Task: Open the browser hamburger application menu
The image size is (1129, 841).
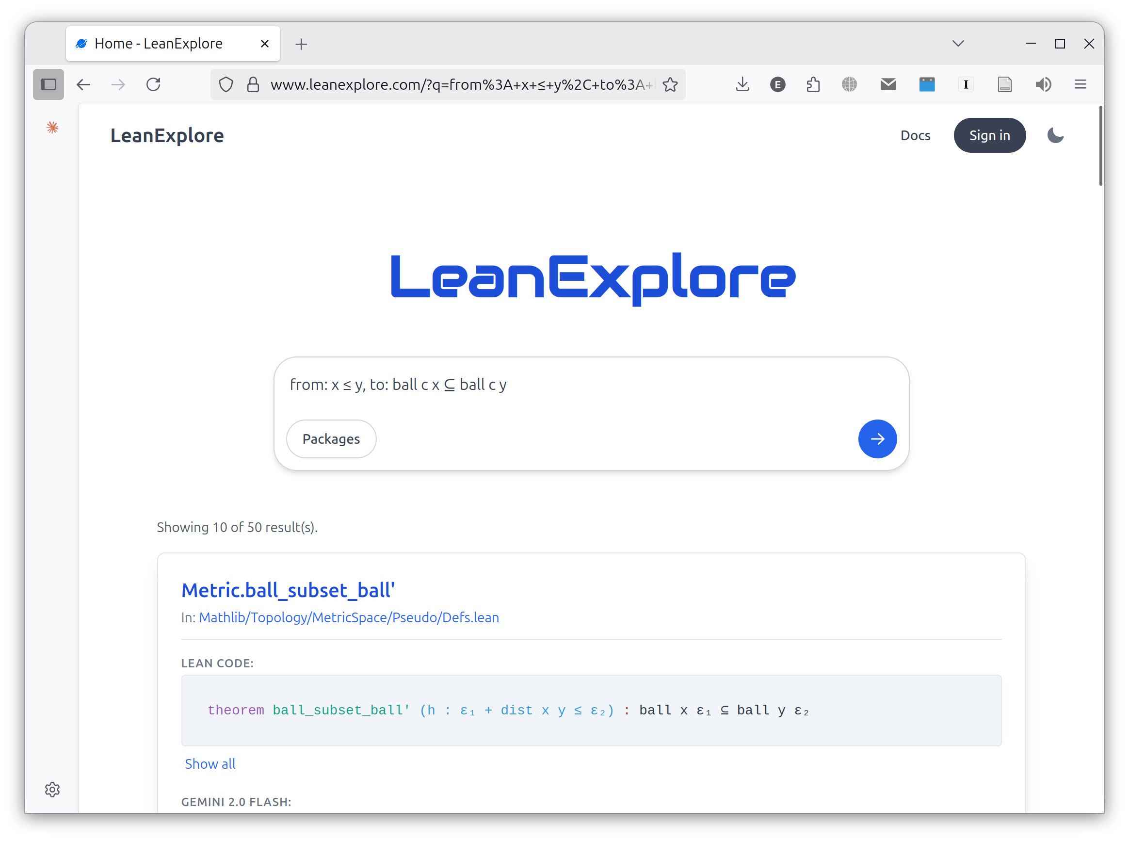Action: coord(1080,84)
